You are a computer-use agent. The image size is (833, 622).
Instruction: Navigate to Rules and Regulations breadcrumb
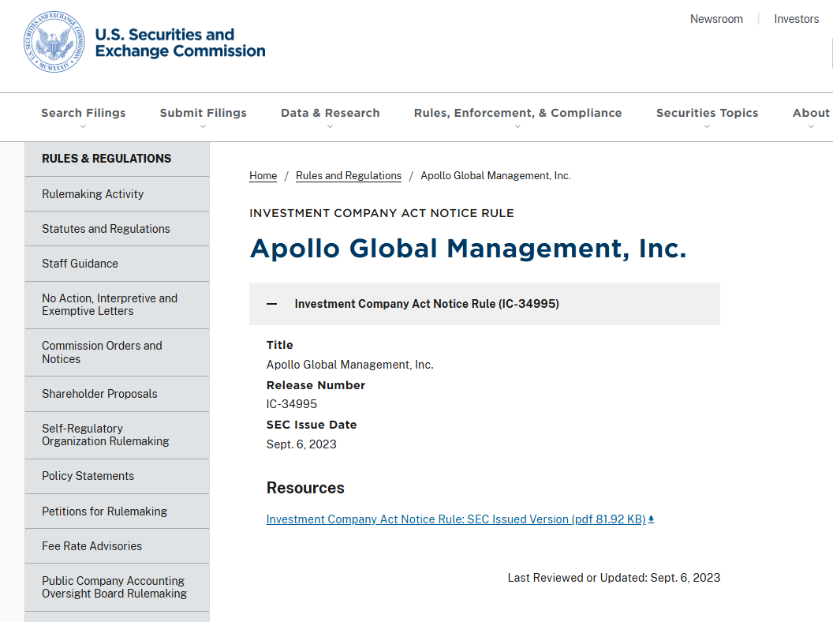[x=348, y=176]
